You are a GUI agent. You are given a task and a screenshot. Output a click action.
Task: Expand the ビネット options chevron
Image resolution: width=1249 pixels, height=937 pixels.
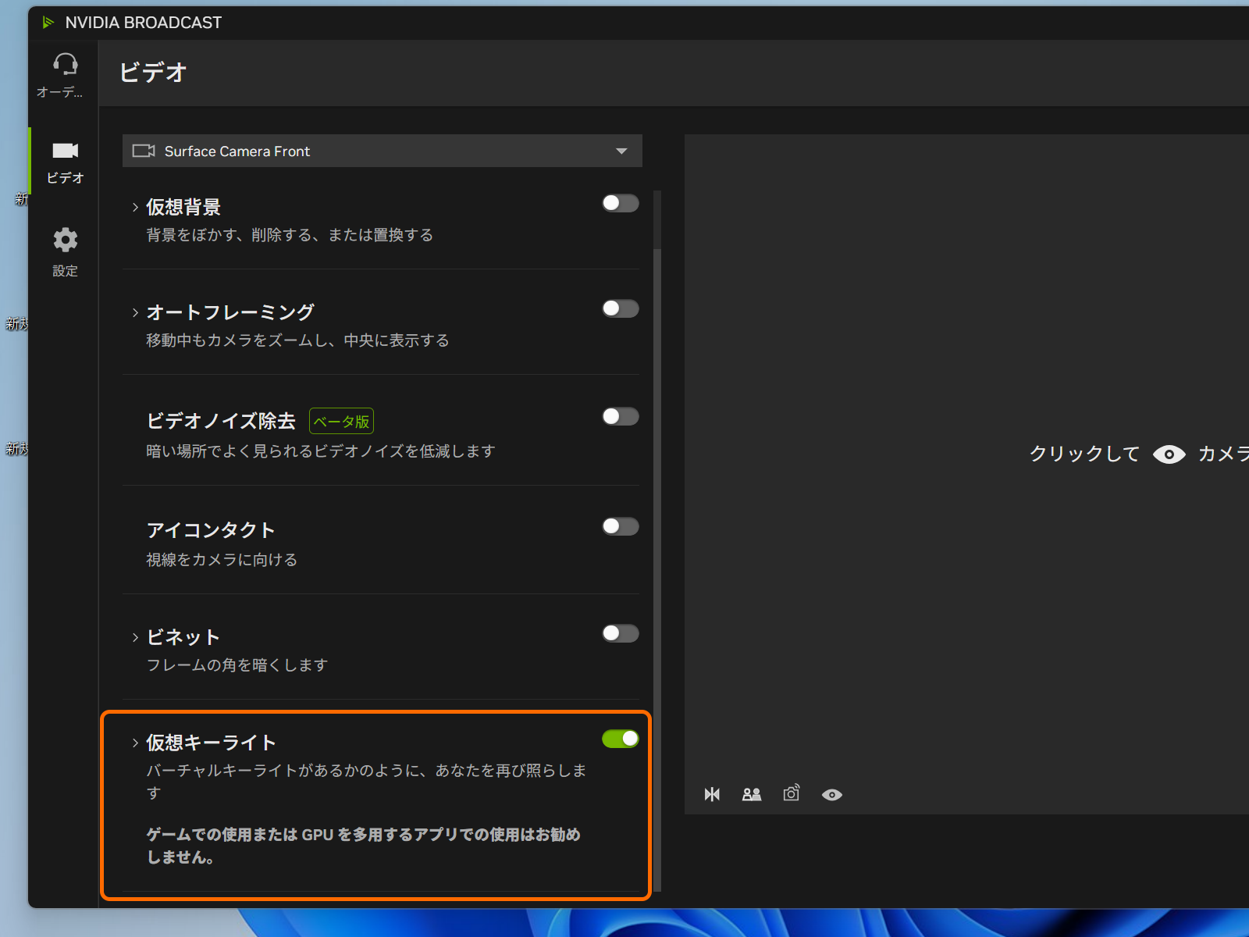pyautogui.click(x=134, y=636)
